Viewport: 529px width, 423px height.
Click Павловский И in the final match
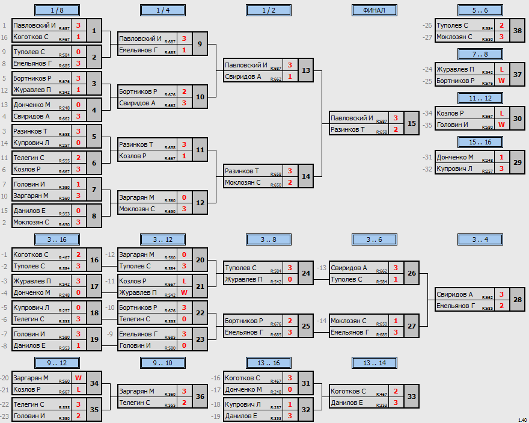tap(352, 118)
